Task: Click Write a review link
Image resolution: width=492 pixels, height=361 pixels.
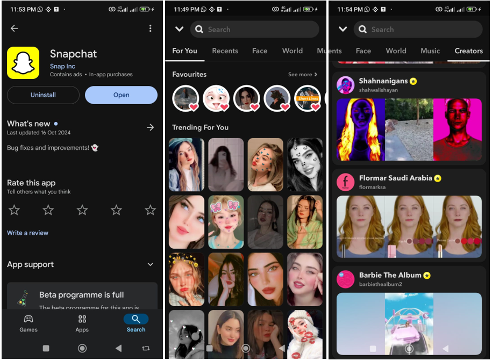Action: (27, 233)
